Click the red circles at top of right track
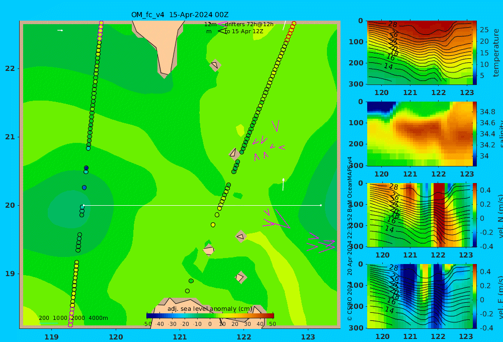 [291, 31]
